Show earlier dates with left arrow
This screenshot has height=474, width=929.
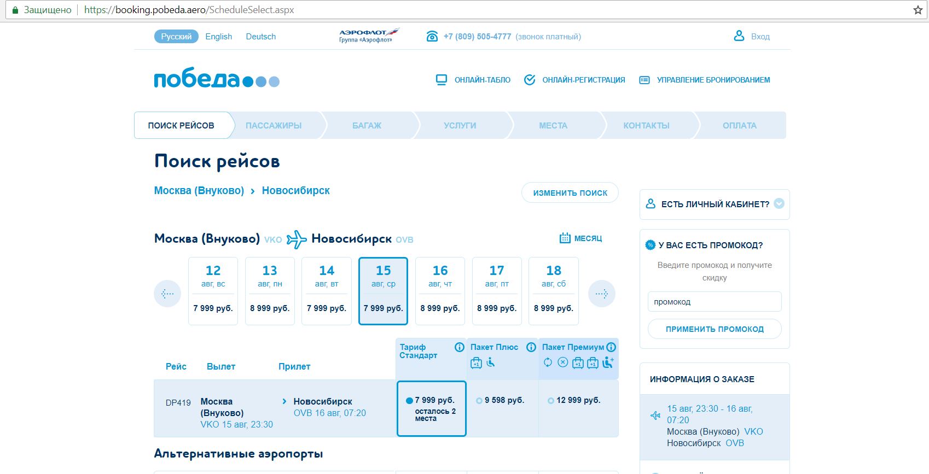(x=167, y=294)
